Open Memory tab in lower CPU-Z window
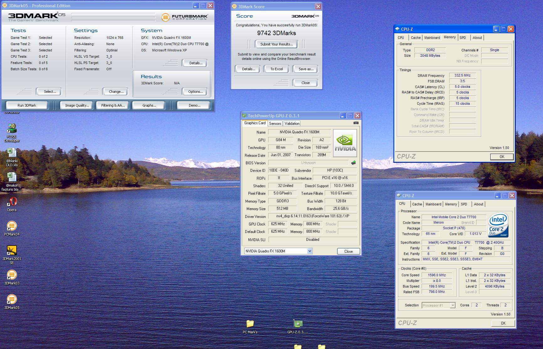The image size is (543, 349). pos(451,204)
